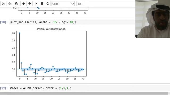Restart the kernel
Viewport: 170px width, 95px height.
point(48,4)
